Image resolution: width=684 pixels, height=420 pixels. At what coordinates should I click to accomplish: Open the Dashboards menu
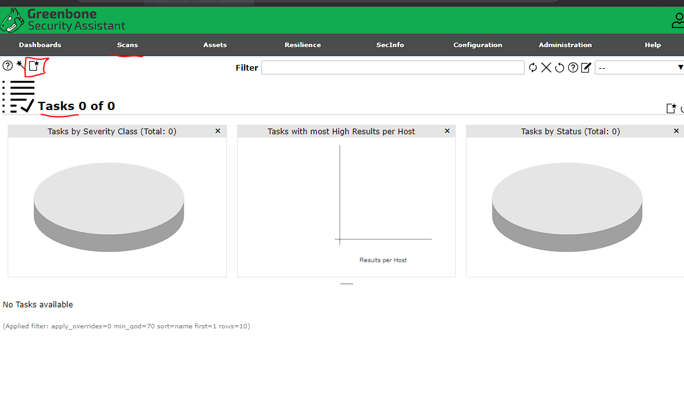click(x=40, y=45)
